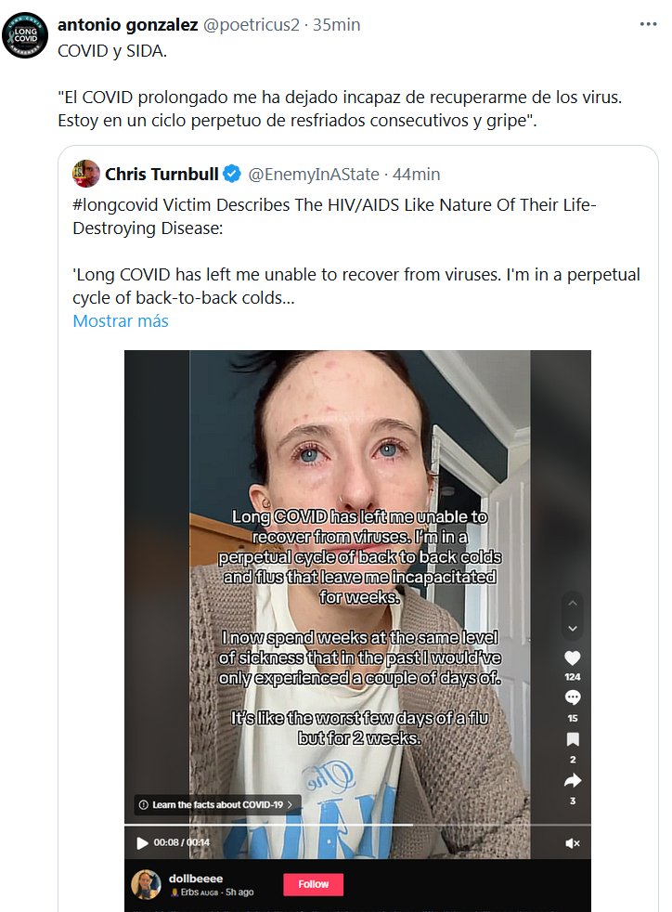
Task: Click the dollbeeee username below video
Action: [x=196, y=878]
